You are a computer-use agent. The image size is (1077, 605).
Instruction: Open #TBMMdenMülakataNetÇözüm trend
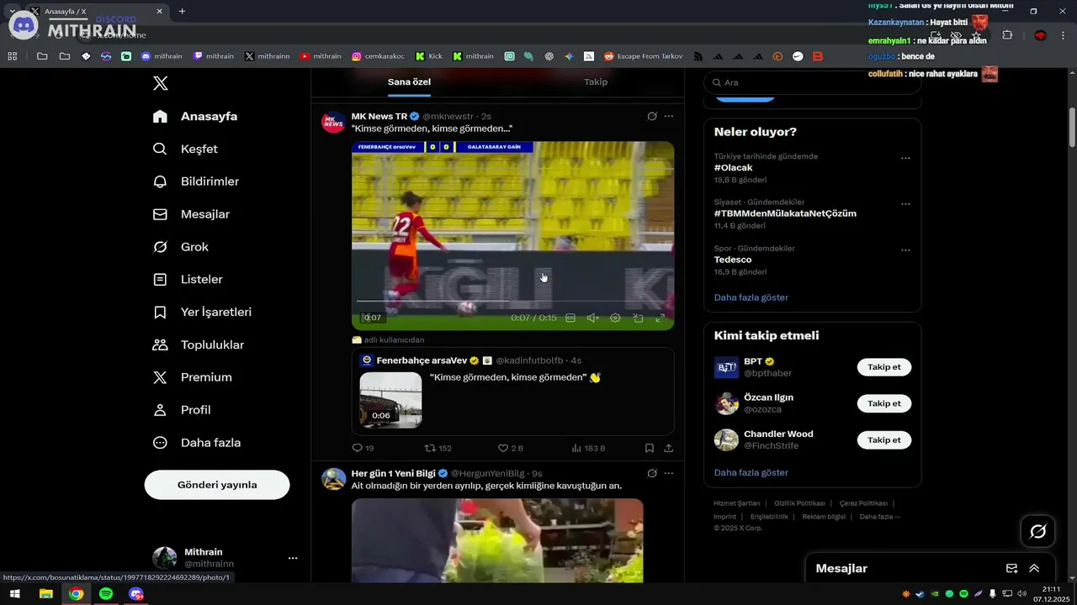point(785,213)
